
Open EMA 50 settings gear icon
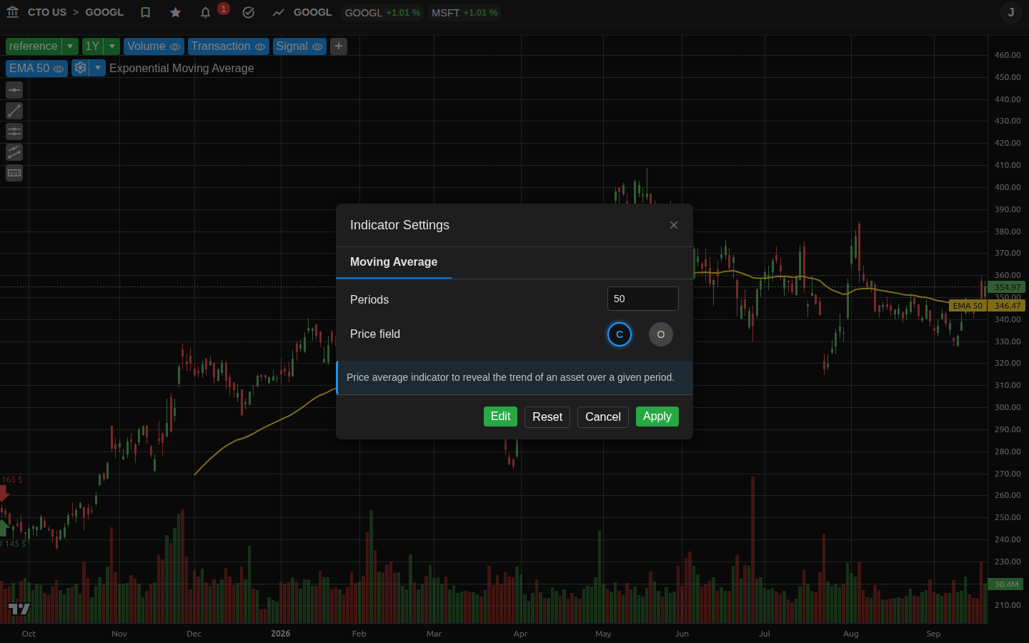coord(80,68)
